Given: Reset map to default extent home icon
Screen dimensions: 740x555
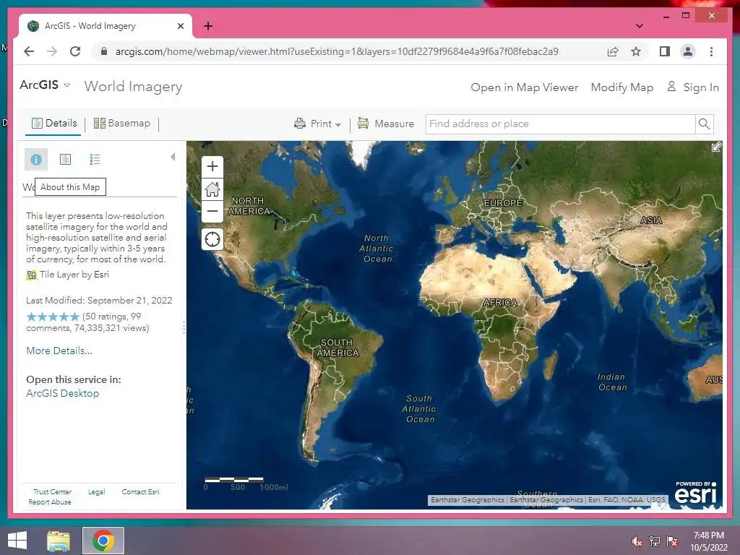Looking at the screenshot, I should (212, 189).
